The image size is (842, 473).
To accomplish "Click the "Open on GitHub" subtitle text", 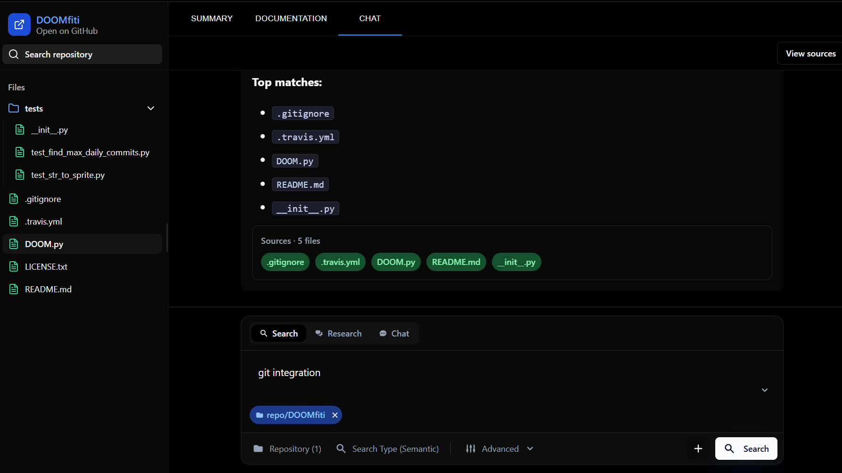I will click(67, 31).
